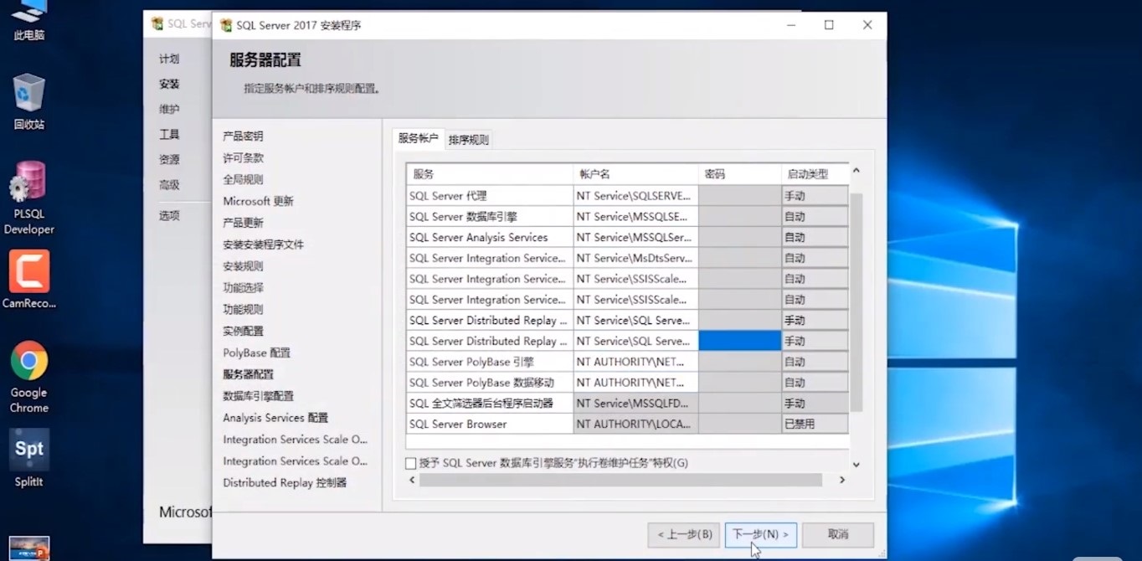Click the 数据库引擎配置 step
The width and height of the screenshot is (1142, 561).
(258, 396)
